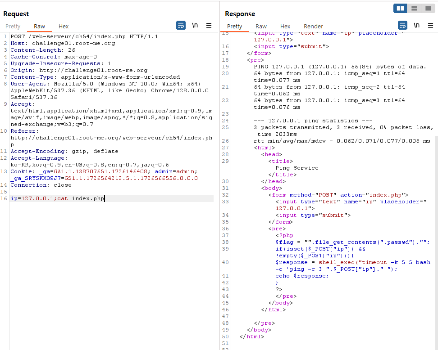Toggle word wrap icon in Request panel

pyautogui.click(x=181, y=25)
